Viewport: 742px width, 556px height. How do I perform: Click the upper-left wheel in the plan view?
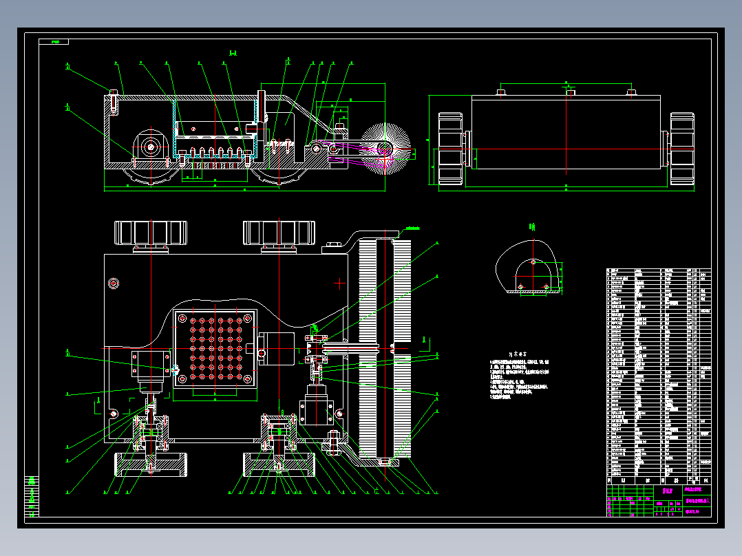point(151,233)
